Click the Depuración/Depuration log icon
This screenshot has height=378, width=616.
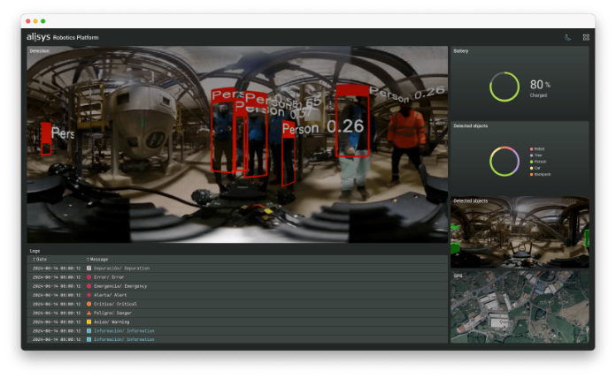[x=89, y=268]
